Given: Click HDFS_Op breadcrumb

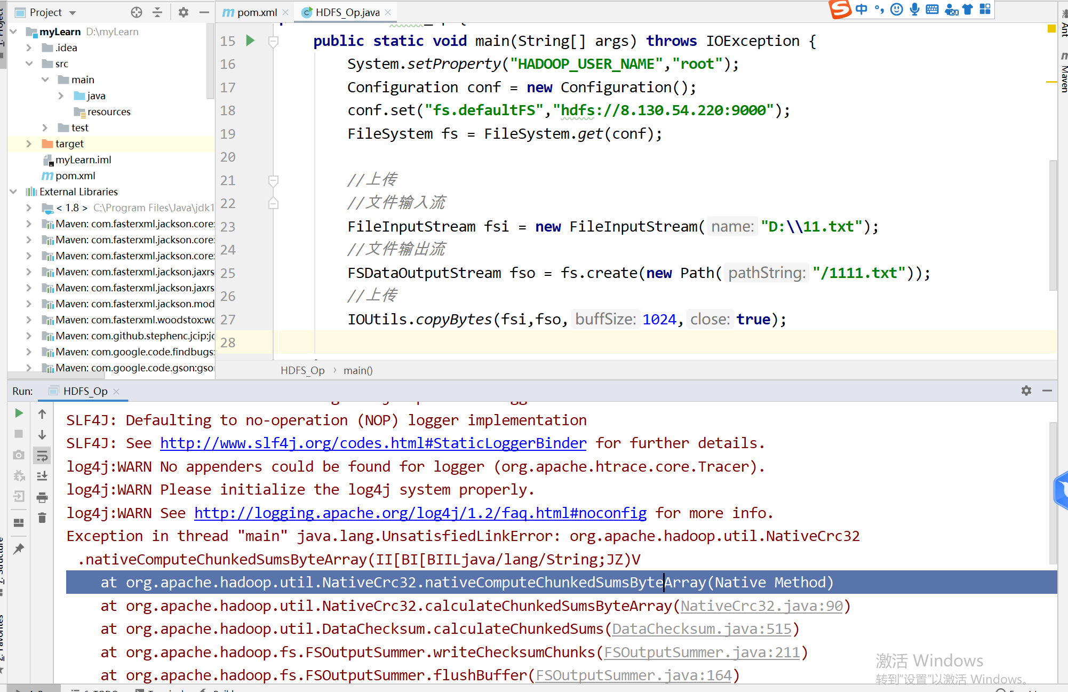Looking at the screenshot, I should [x=302, y=370].
